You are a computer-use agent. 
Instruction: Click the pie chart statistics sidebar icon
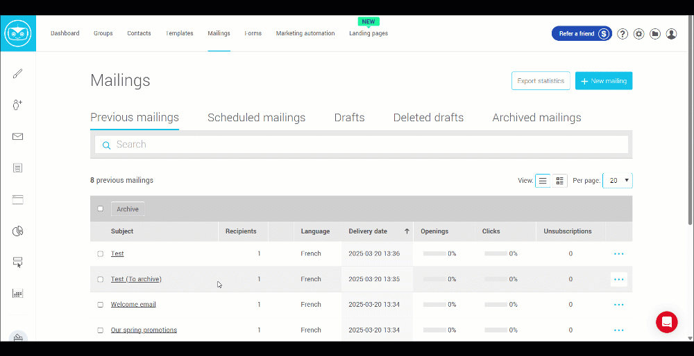[x=18, y=231]
